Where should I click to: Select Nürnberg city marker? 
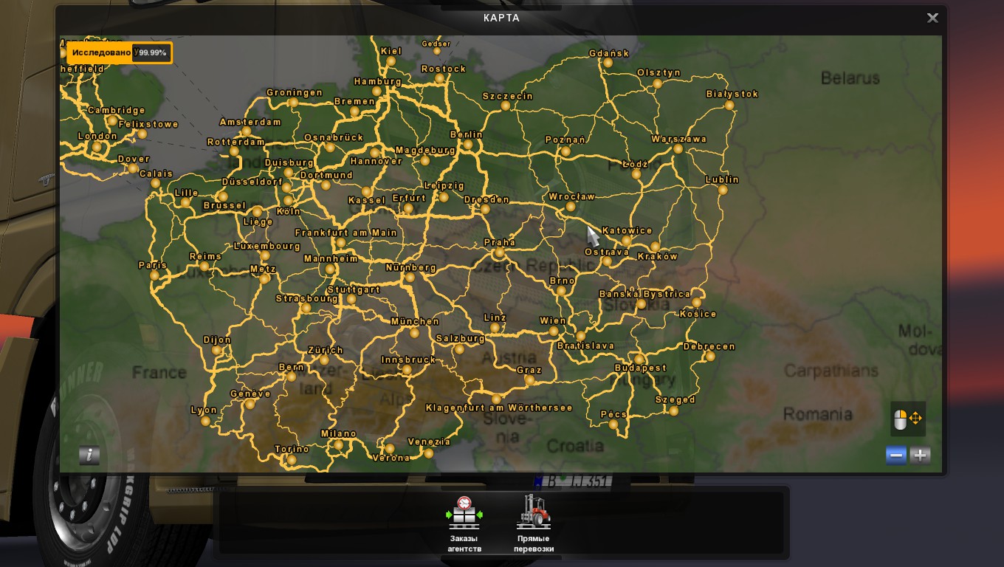point(410,278)
